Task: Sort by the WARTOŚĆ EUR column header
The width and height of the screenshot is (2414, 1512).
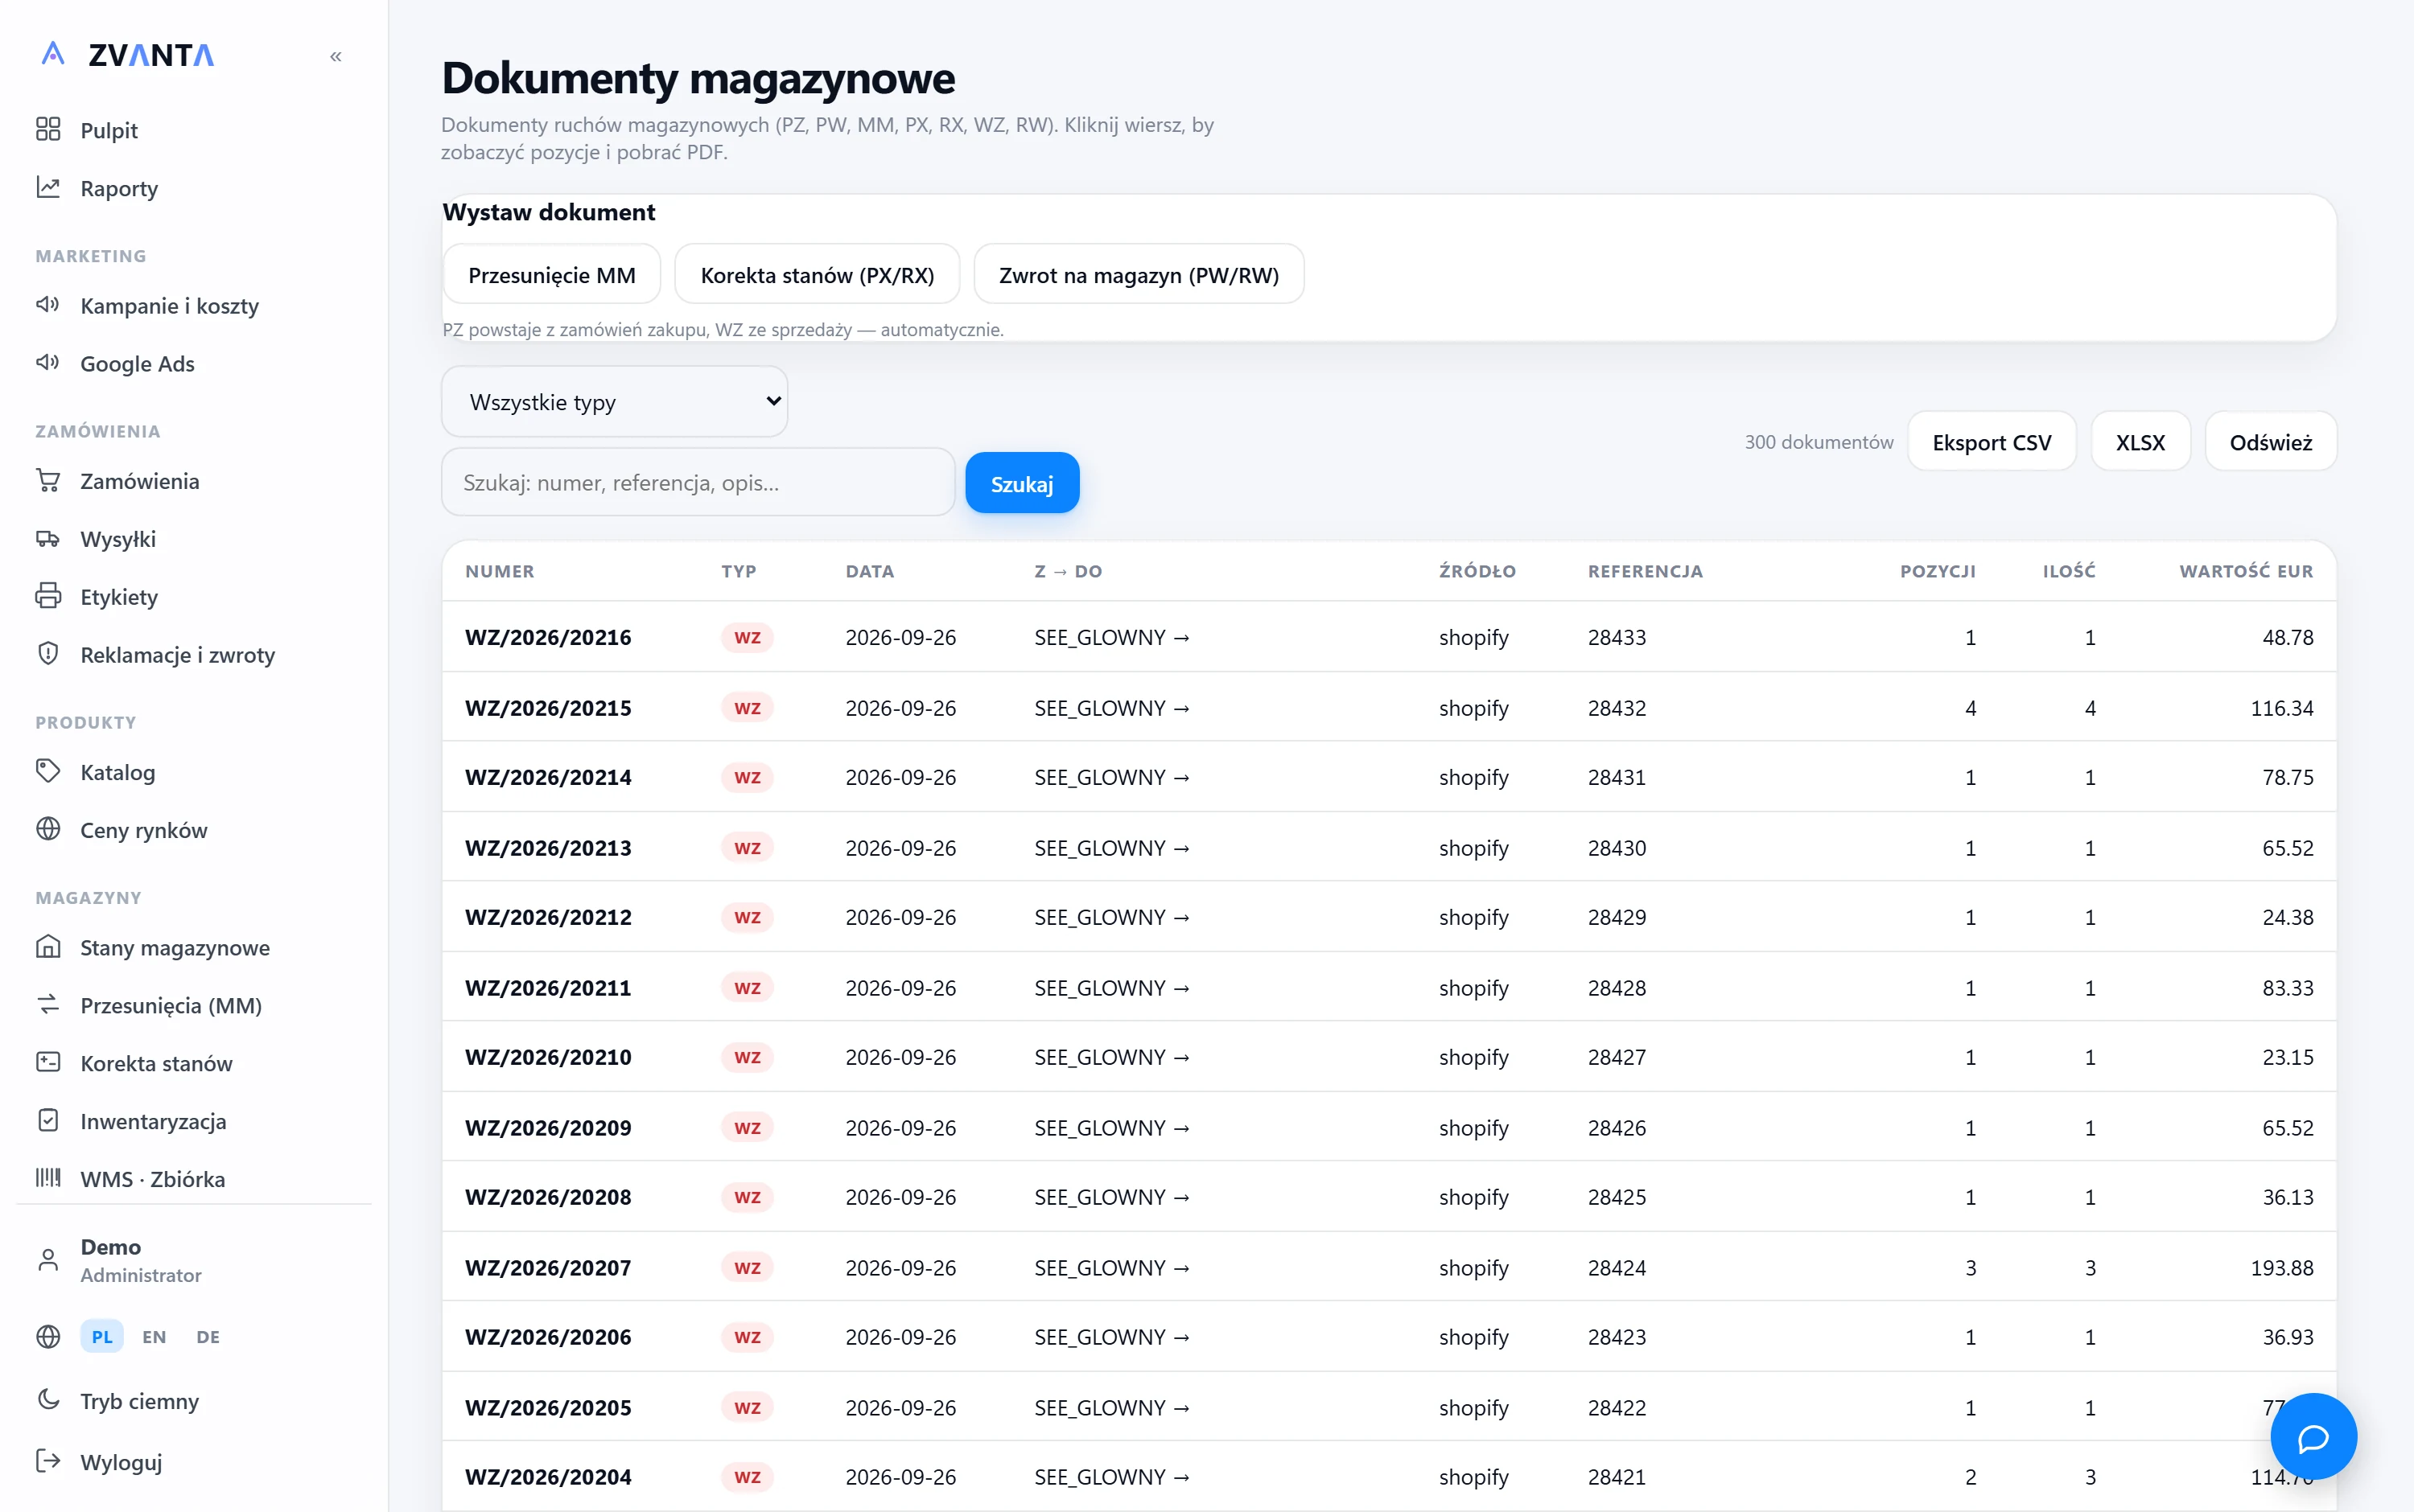Action: tap(2246, 571)
